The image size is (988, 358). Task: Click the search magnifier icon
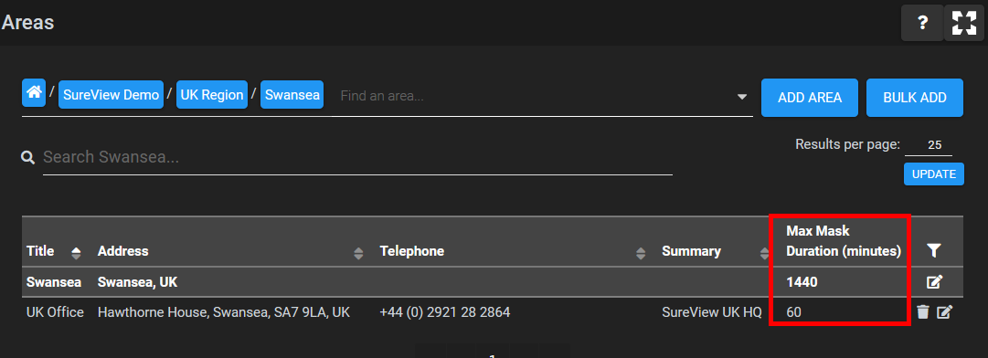[27, 157]
